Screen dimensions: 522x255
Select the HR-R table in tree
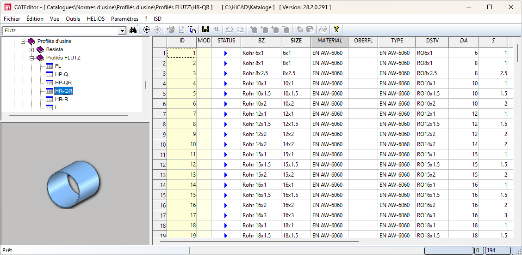(62, 99)
